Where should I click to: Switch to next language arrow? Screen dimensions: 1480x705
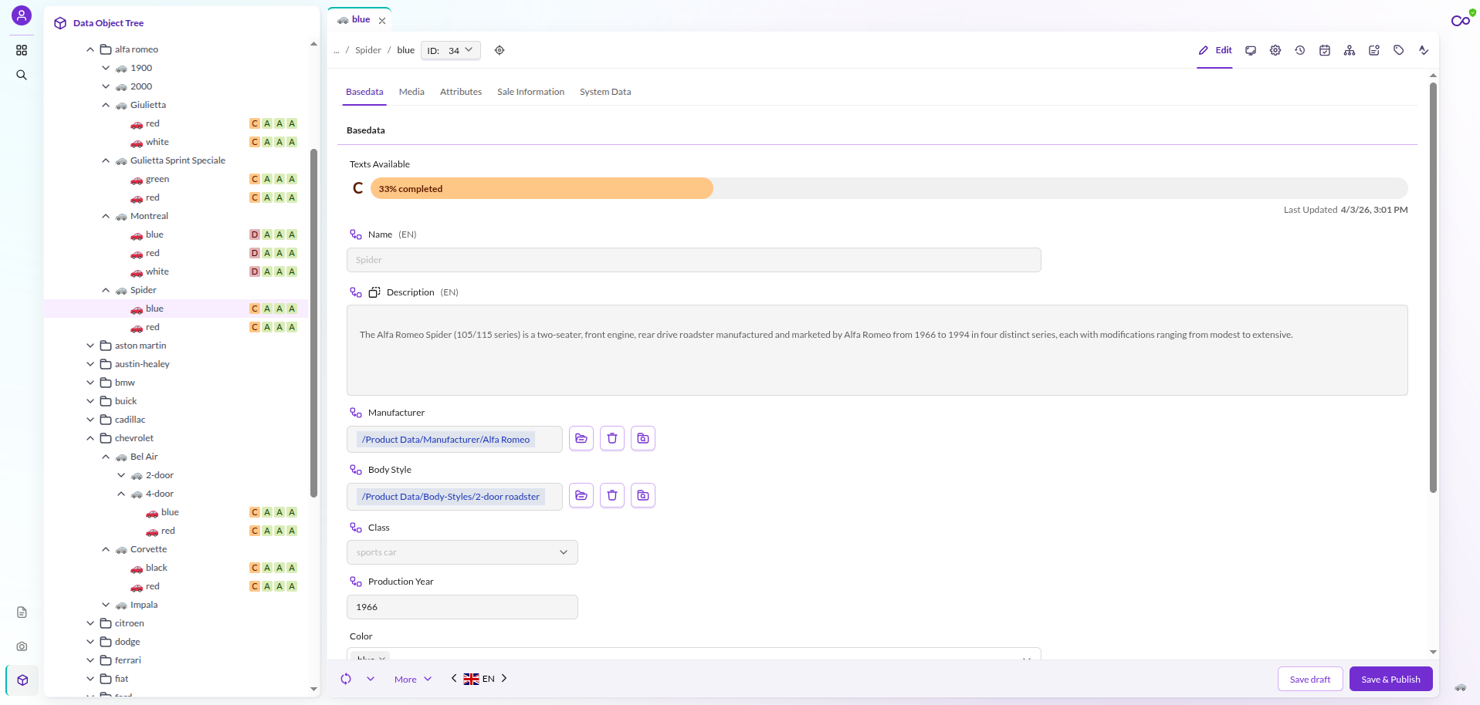504,679
